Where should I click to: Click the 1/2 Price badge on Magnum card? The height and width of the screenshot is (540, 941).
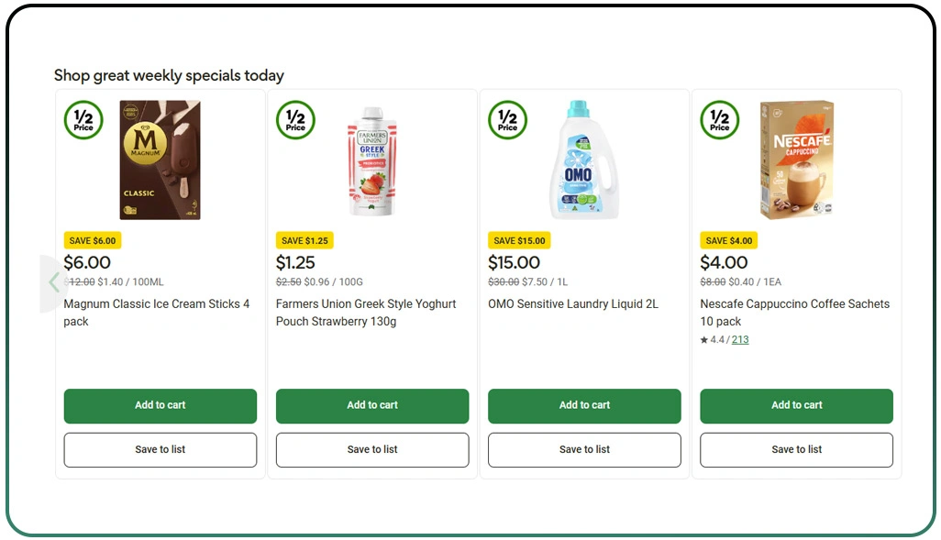83,120
